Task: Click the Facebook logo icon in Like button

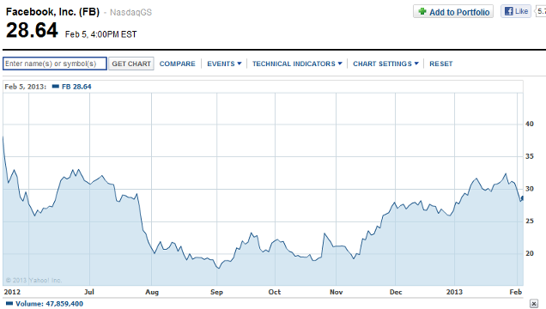Action: point(509,11)
